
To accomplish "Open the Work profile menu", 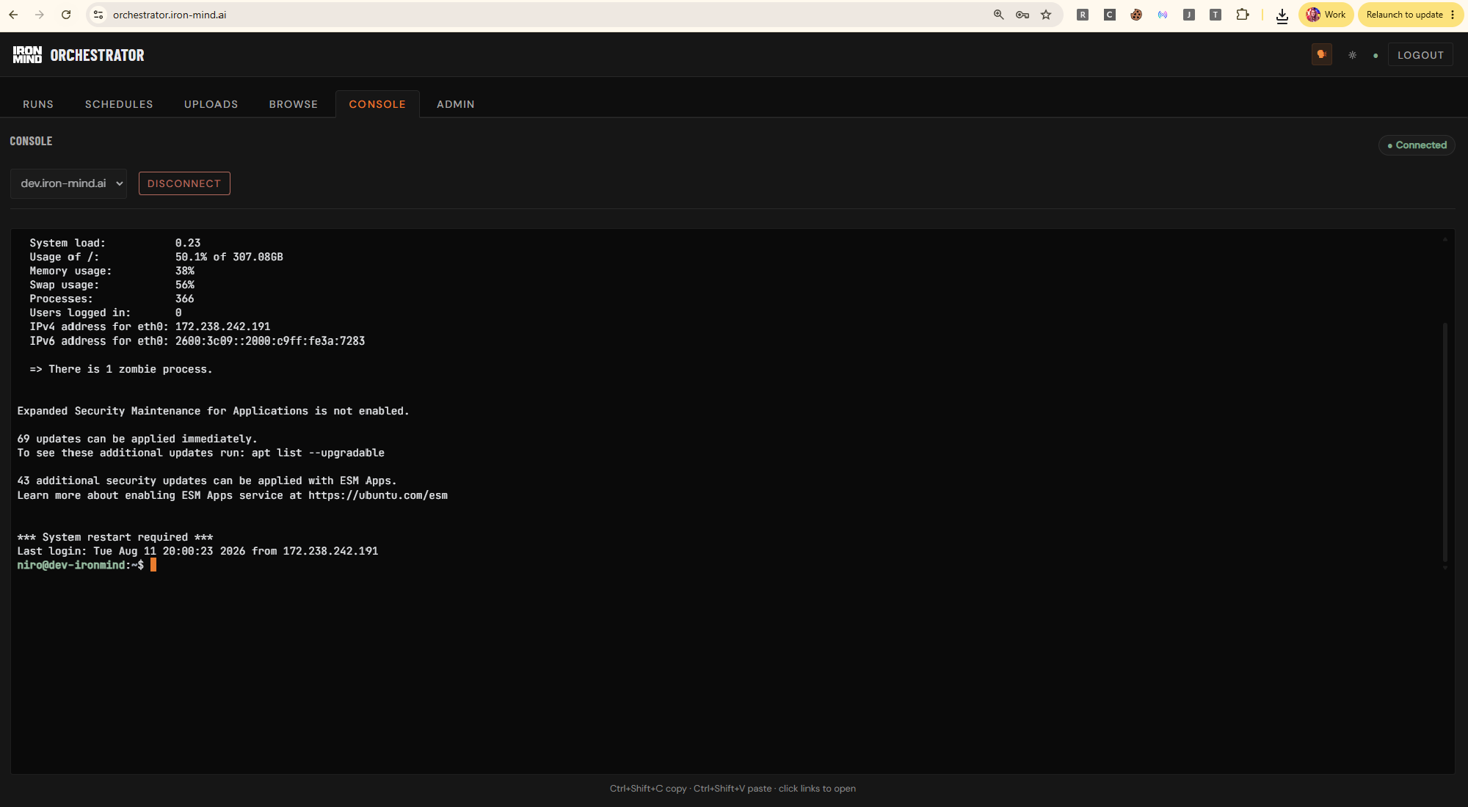I will tap(1326, 15).
